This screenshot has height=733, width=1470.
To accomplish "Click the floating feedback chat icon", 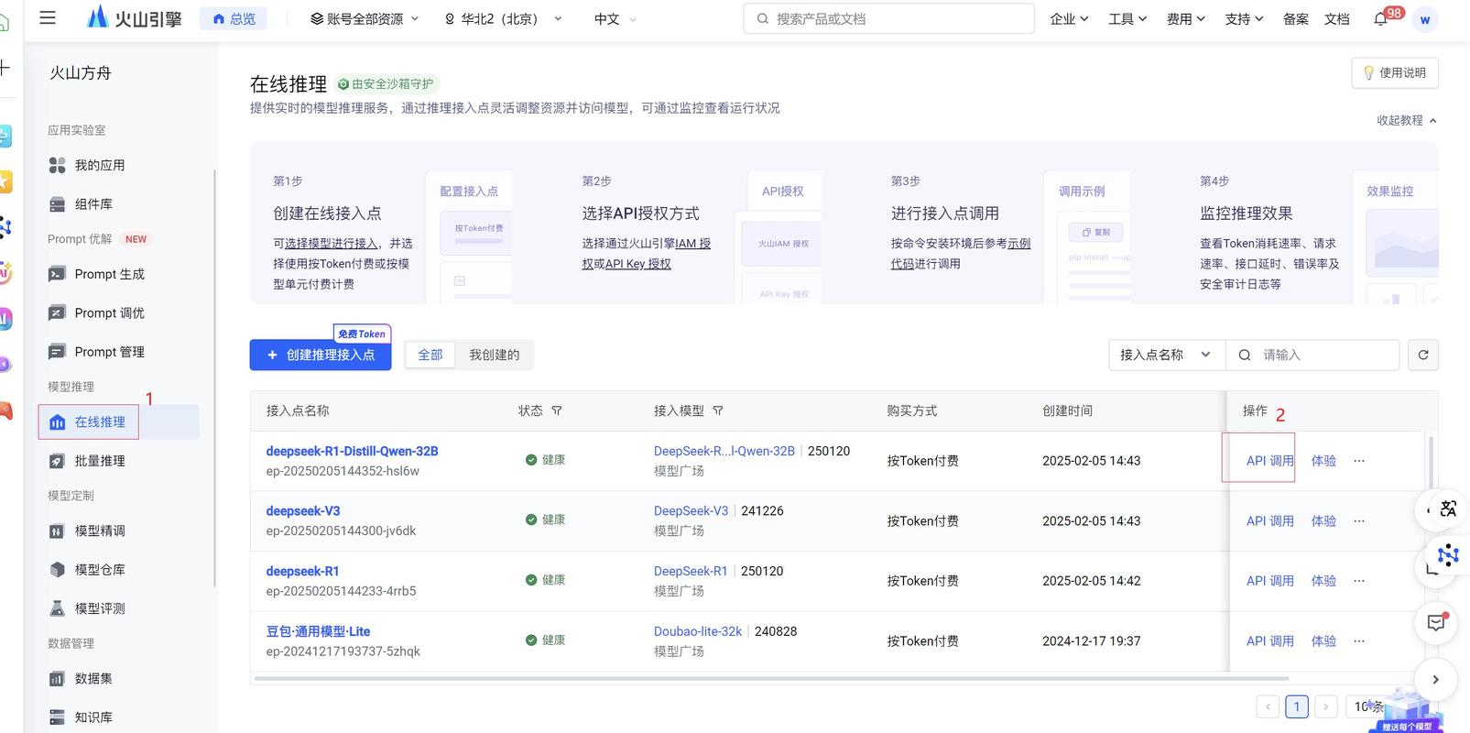I will tap(1437, 623).
